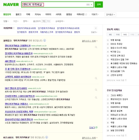
Task: Turn option retention off (꺼짐)
Action: coord(44,21)
